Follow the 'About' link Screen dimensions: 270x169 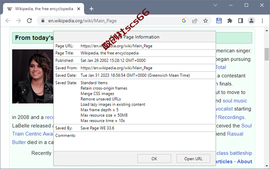tap(245, 161)
